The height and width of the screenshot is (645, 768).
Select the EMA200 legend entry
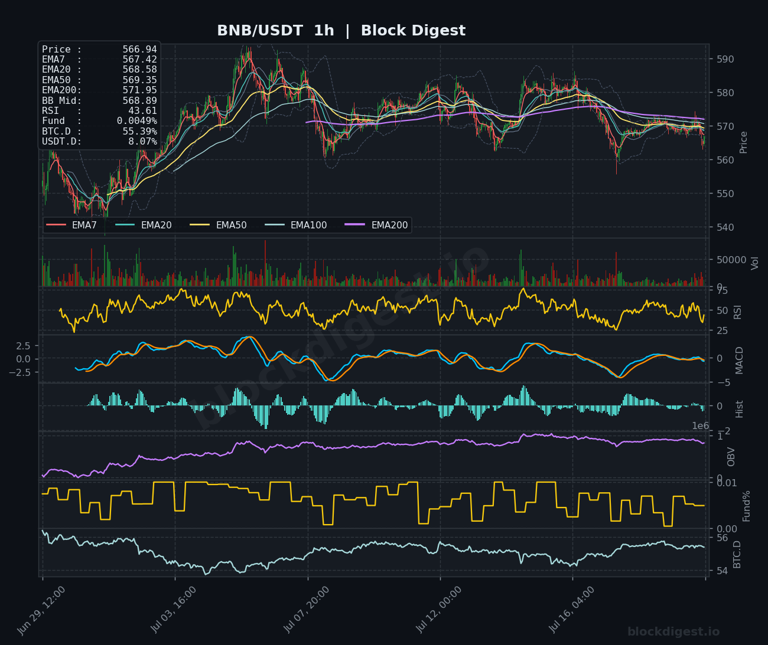pyautogui.click(x=377, y=225)
